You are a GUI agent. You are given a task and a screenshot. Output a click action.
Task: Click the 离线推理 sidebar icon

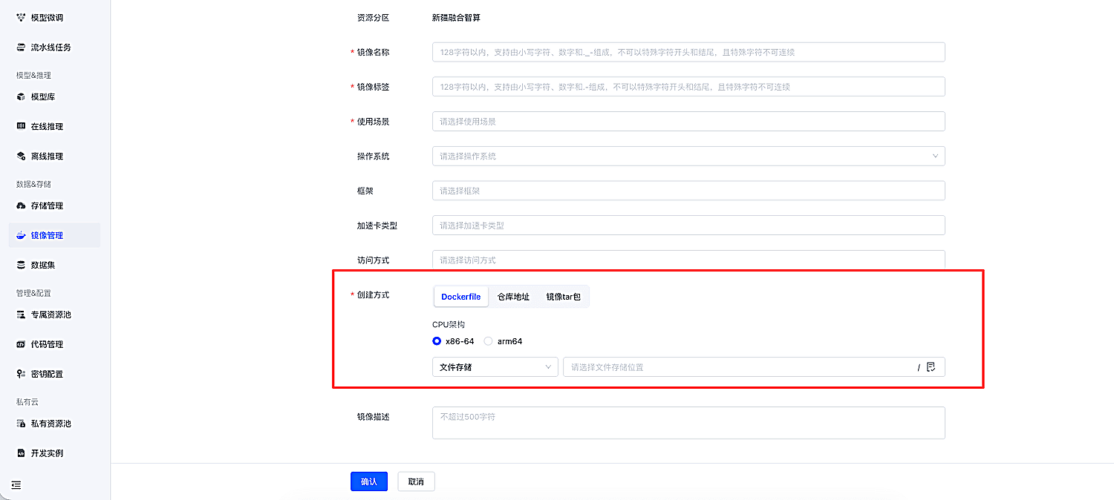pyautogui.click(x=21, y=156)
